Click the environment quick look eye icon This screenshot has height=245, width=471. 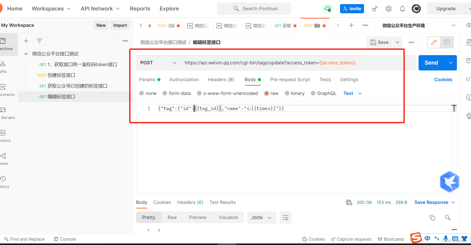pyautogui.click(x=468, y=25)
